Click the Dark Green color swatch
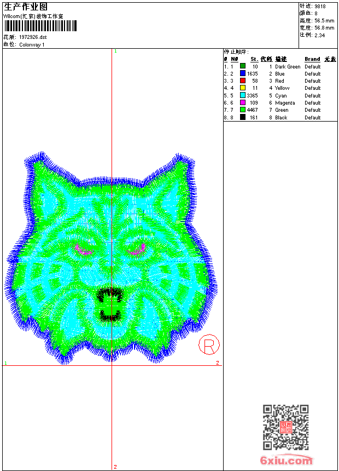Image resolution: width=339 pixels, height=471 pixels. (x=243, y=66)
